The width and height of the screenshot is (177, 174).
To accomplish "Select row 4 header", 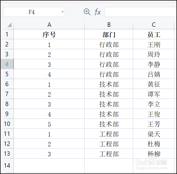I will [7, 64].
